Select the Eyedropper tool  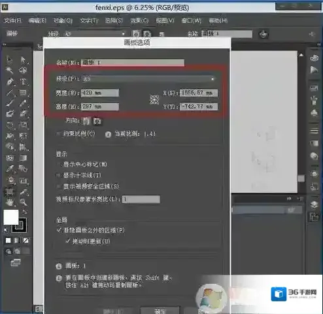[10, 168]
